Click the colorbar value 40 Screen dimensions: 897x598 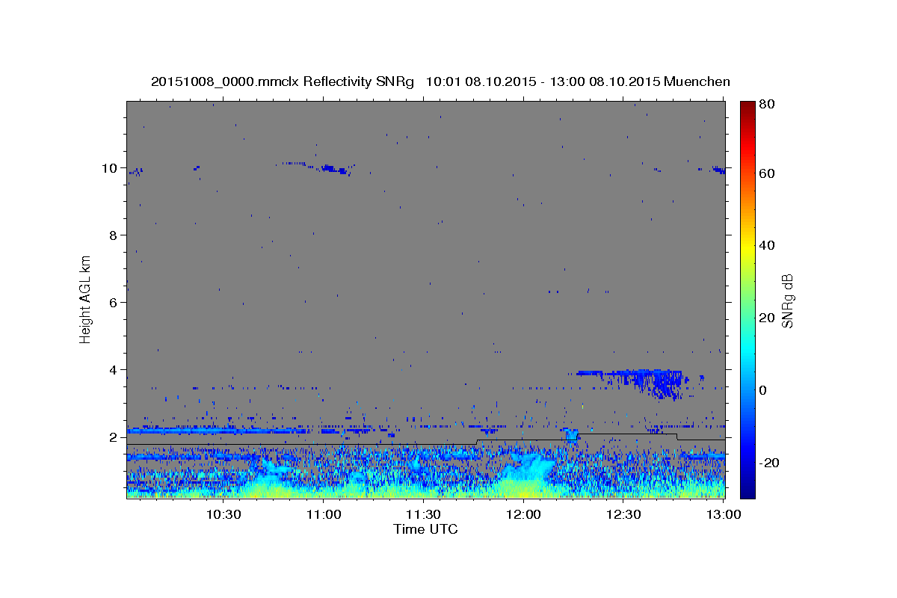(x=766, y=246)
